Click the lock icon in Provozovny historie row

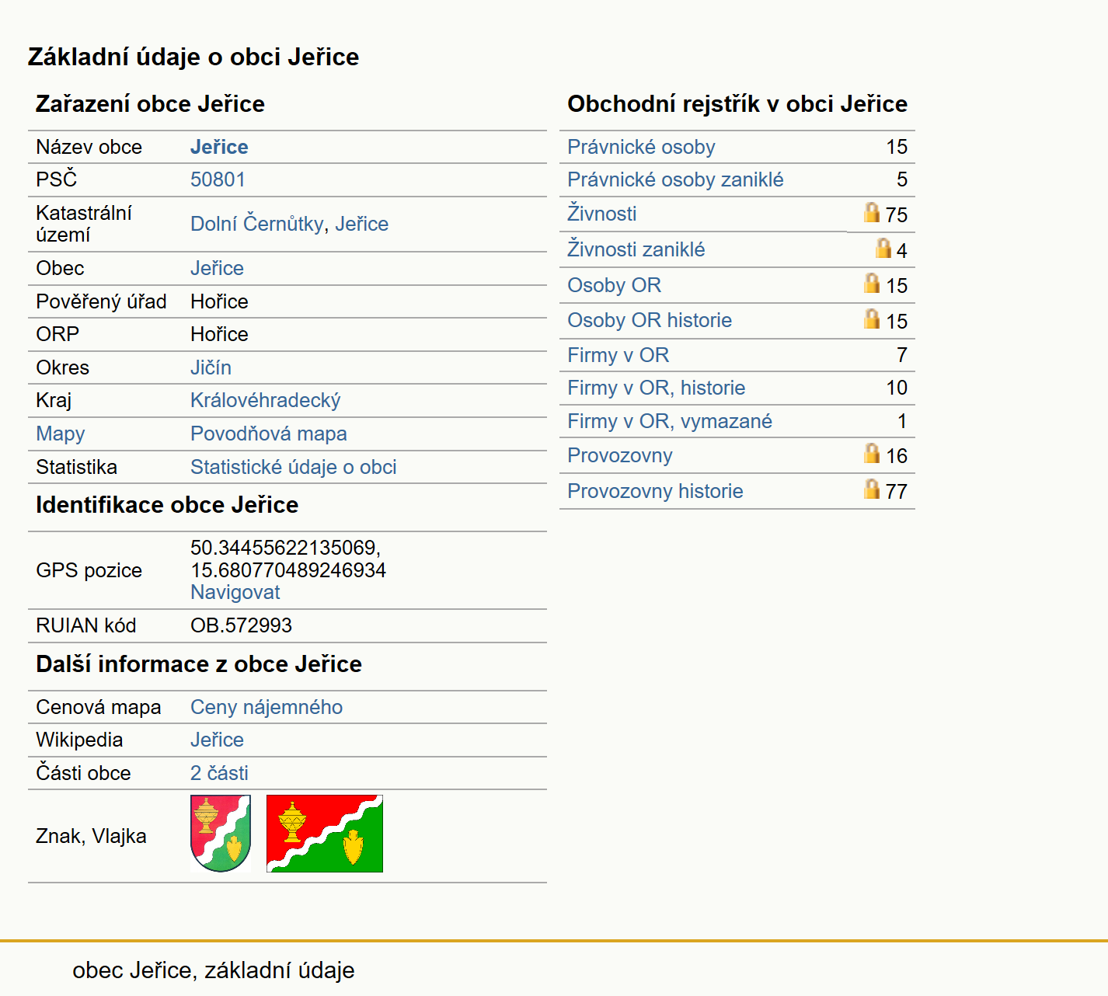pos(872,489)
